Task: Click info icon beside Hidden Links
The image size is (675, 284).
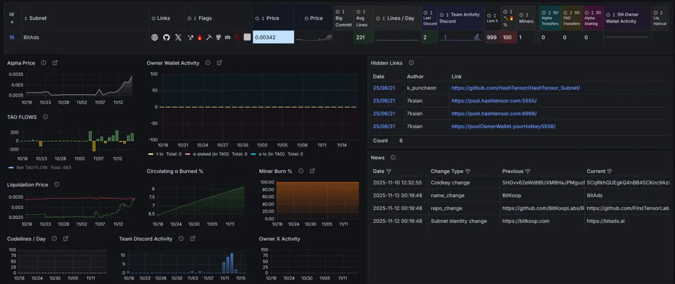Action: (411, 63)
